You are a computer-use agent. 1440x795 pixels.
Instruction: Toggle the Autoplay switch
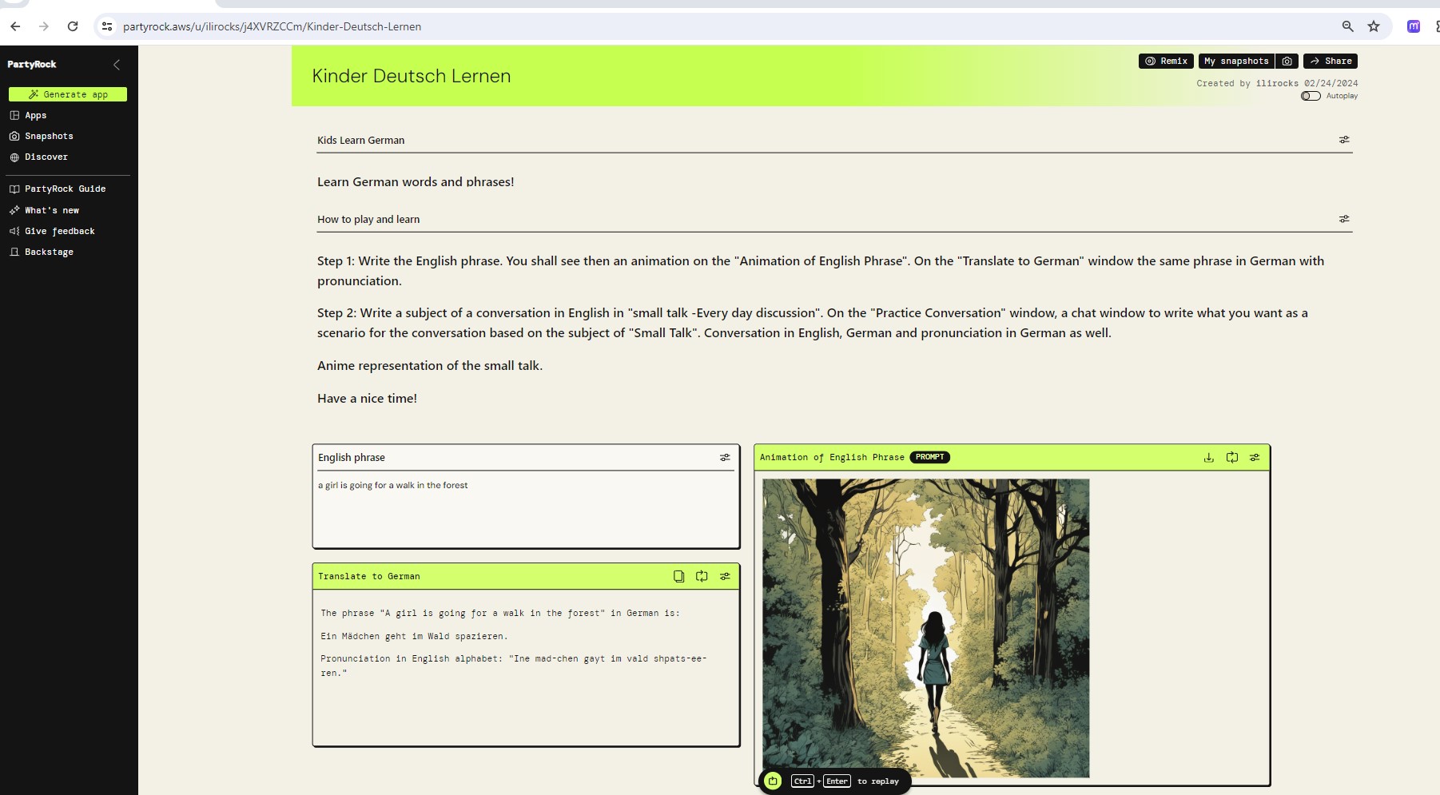pyautogui.click(x=1311, y=96)
